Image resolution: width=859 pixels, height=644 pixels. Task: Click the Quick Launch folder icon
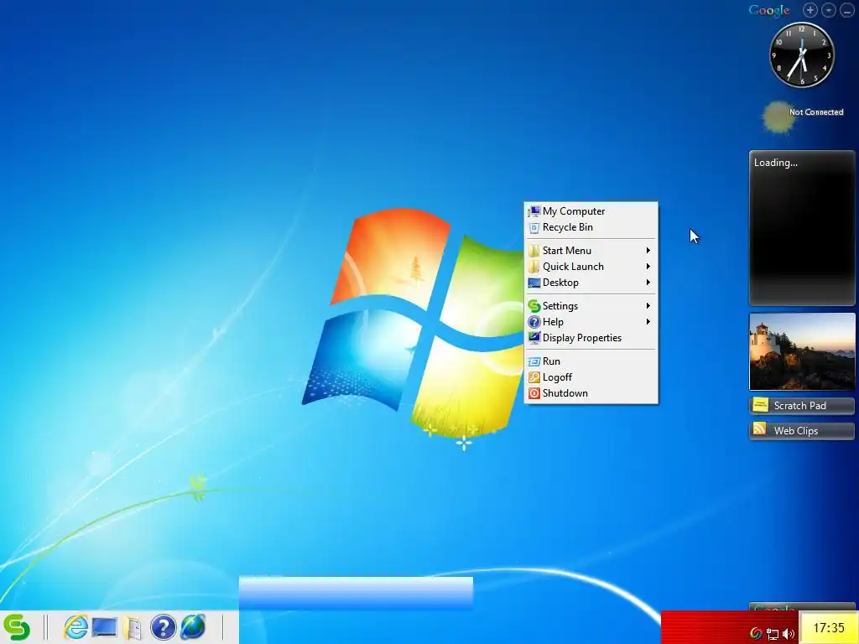click(x=534, y=267)
